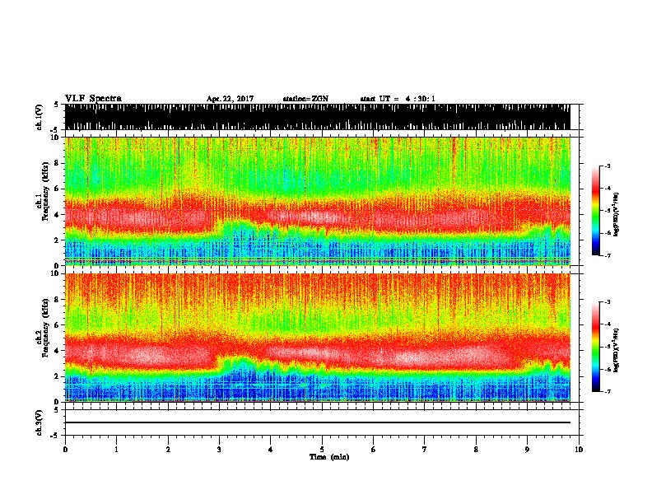Click the ch.2 'Frequency (kHz)' axis label

pyautogui.click(x=45, y=328)
